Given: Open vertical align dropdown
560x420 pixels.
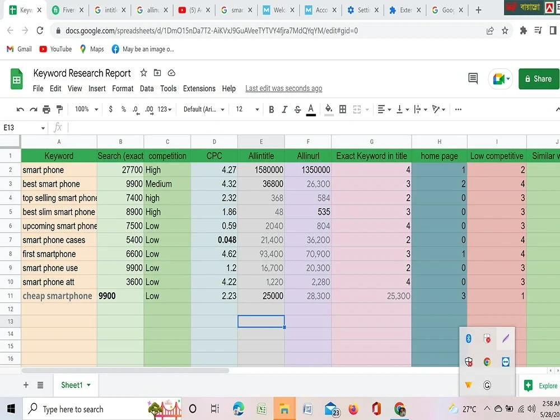Looking at the screenshot, I should pyautogui.click(x=403, y=109).
